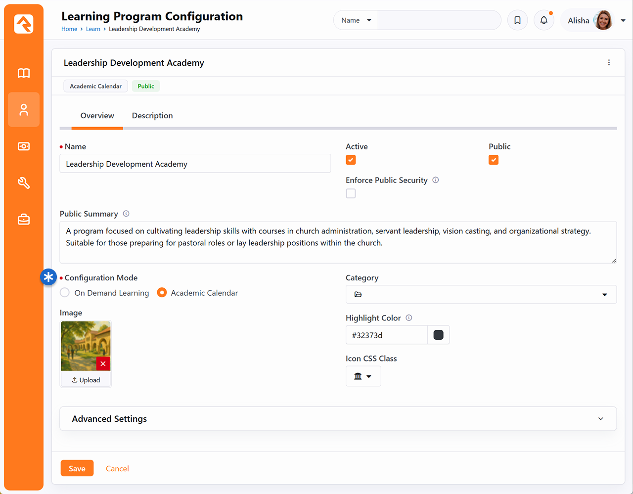
Task: Enable Enforce Public Security checkbox
Action: pos(351,193)
